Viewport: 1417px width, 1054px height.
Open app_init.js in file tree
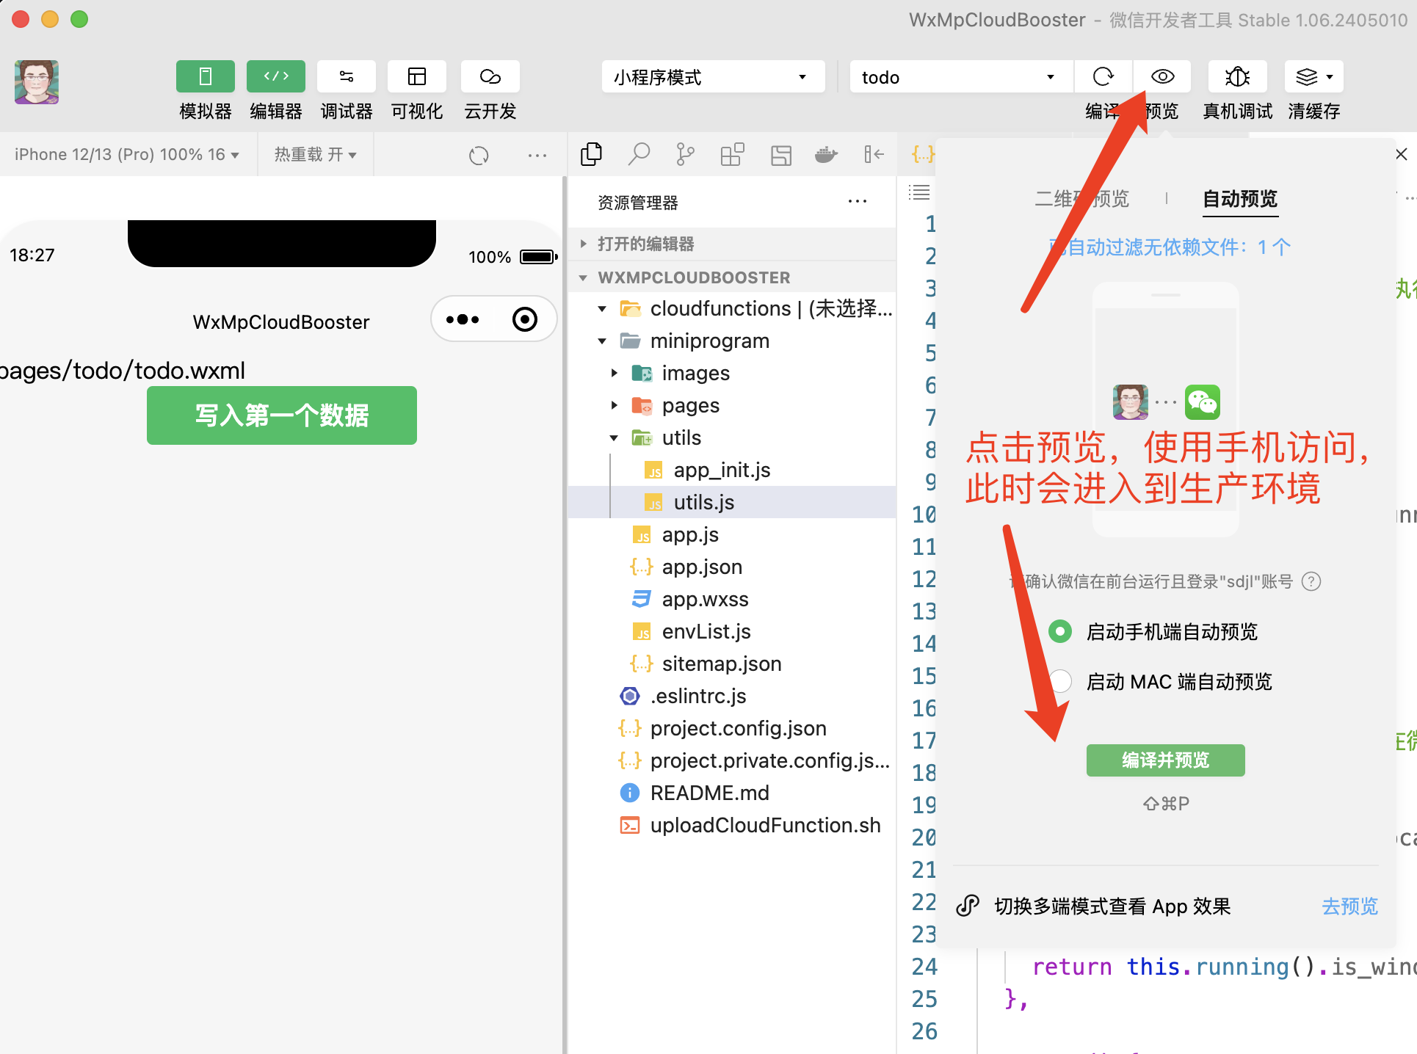pyautogui.click(x=721, y=470)
